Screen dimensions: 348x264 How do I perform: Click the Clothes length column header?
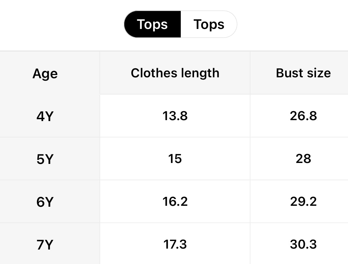coord(175,73)
